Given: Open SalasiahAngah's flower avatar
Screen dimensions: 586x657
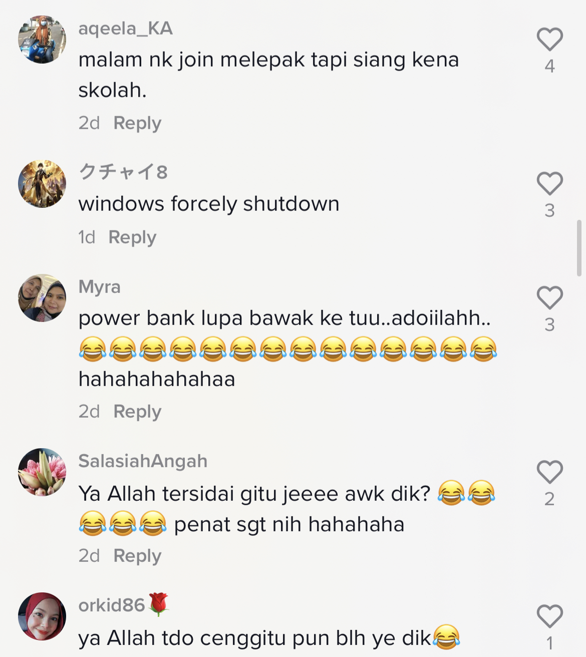Looking at the screenshot, I should 42,472.
